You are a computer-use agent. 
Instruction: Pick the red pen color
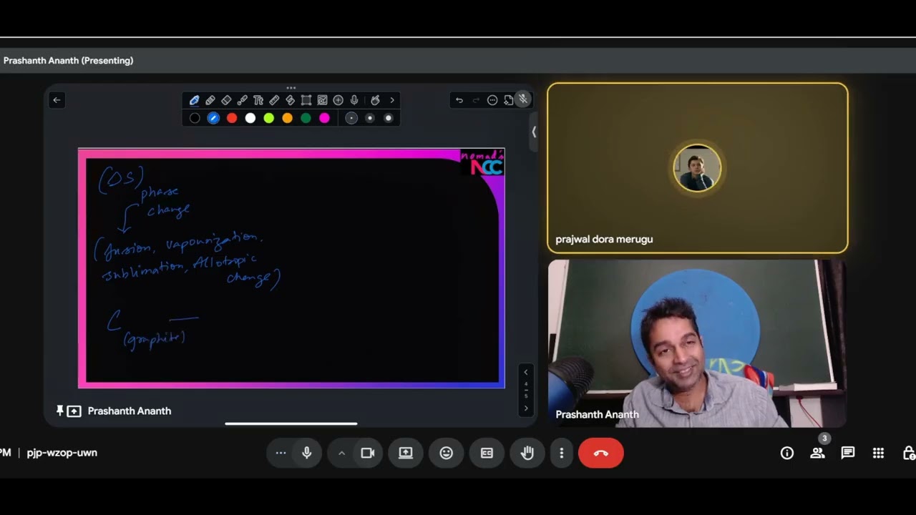[x=232, y=118]
